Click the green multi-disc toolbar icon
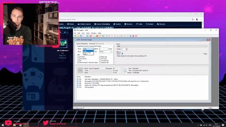226x127 pixels. pos(103,36)
